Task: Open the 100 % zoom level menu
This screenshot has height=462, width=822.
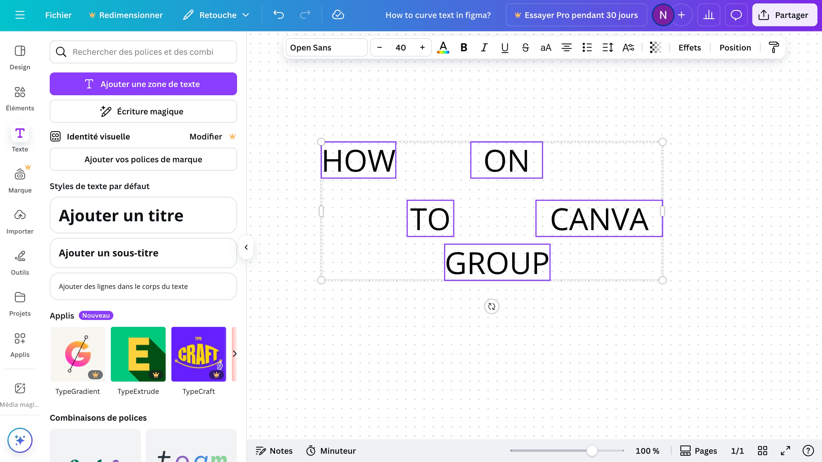Action: 647,451
